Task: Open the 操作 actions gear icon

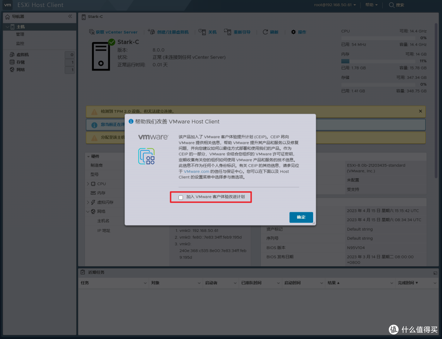Action: (293, 32)
